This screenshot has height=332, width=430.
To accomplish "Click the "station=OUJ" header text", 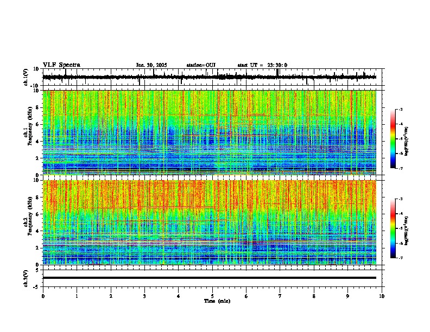I will tap(201, 65).
